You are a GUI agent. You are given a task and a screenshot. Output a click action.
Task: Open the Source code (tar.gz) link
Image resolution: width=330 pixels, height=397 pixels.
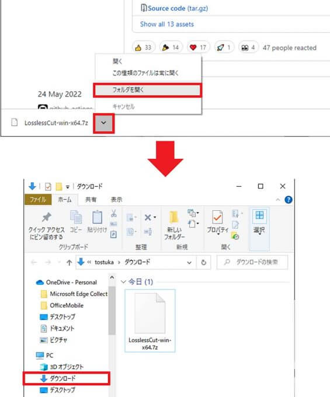[175, 8]
